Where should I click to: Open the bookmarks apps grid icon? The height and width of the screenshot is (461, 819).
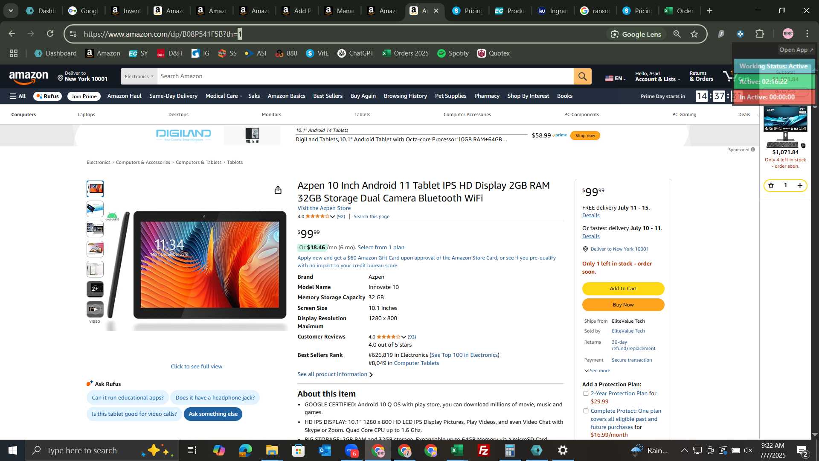click(x=14, y=53)
